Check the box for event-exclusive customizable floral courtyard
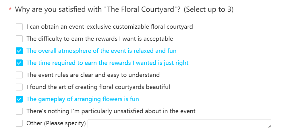 point(19,27)
